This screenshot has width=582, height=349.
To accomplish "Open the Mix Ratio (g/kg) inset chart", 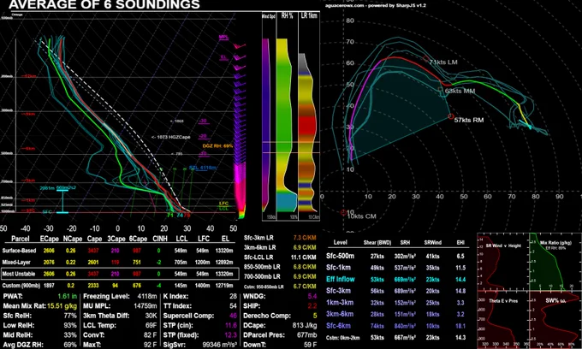I will coord(555,262).
